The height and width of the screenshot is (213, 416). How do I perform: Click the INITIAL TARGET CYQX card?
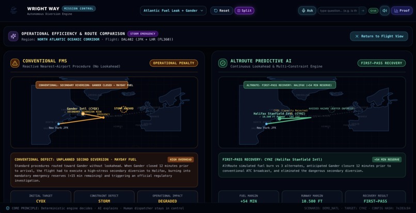pyautogui.click(x=41, y=198)
